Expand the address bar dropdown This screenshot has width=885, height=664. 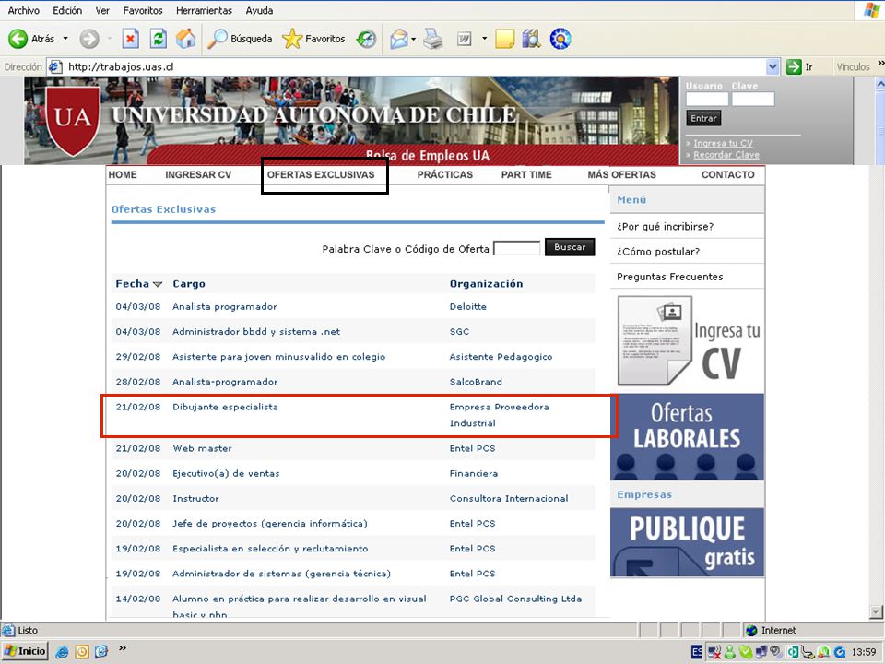(x=773, y=66)
